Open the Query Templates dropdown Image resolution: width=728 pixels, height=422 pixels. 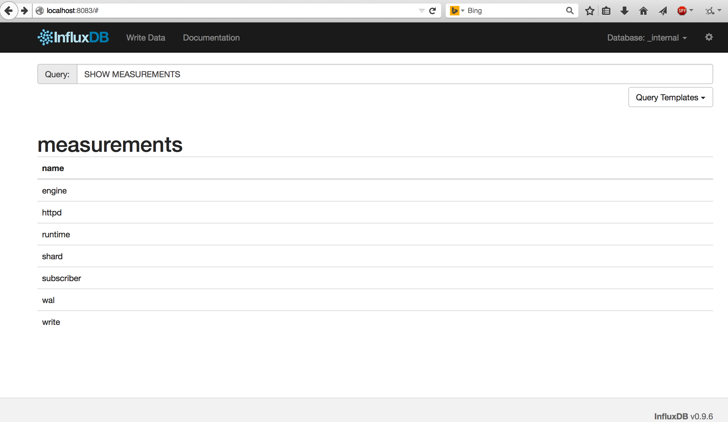point(670,97)
